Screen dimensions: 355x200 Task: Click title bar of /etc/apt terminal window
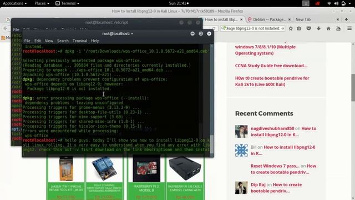click(x=106, y=22)
